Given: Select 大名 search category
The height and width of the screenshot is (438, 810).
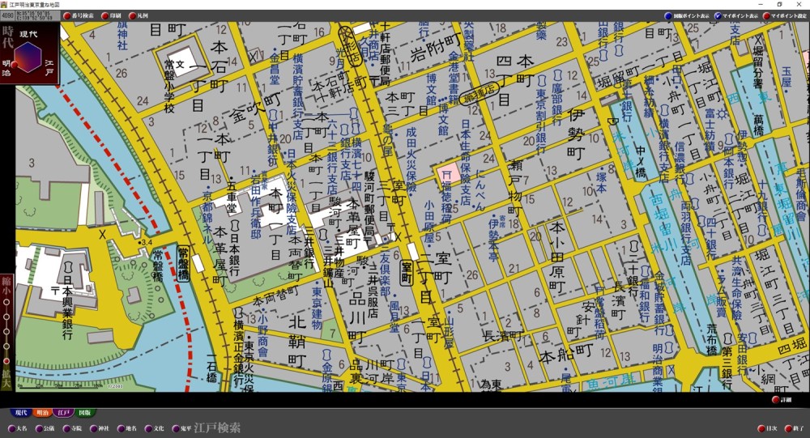Looking at the screenshot, I should pyautogui.click(x=12, y=428).
